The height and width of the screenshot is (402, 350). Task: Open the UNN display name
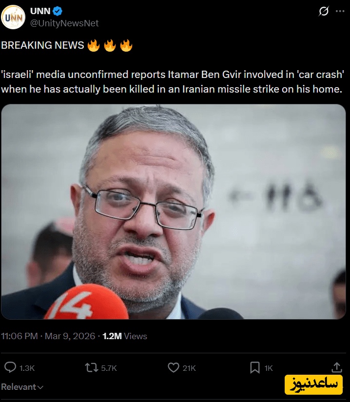coord(40,11)
